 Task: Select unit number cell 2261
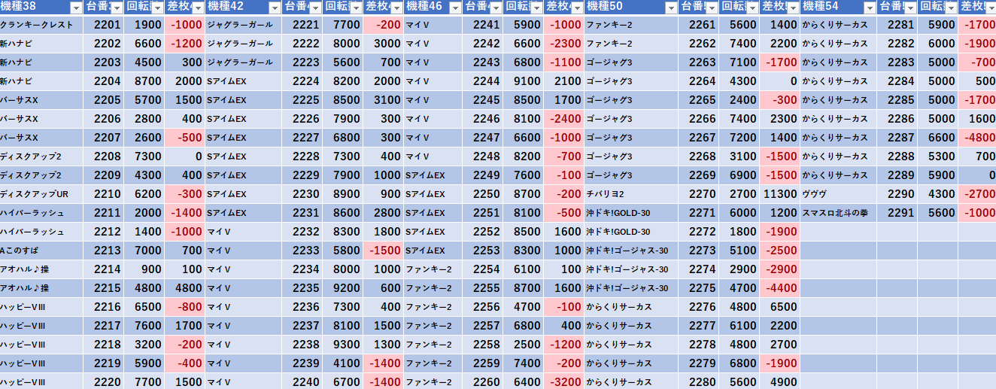pos(697,25)
